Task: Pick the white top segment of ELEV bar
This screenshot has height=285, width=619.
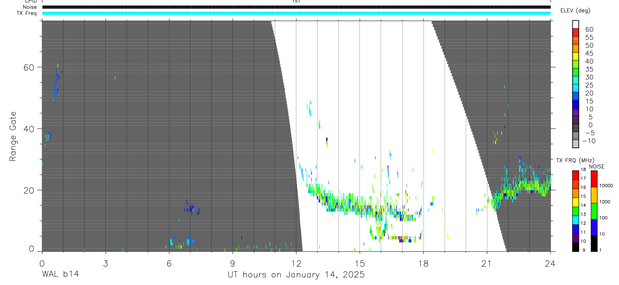Action: point(576,24)
